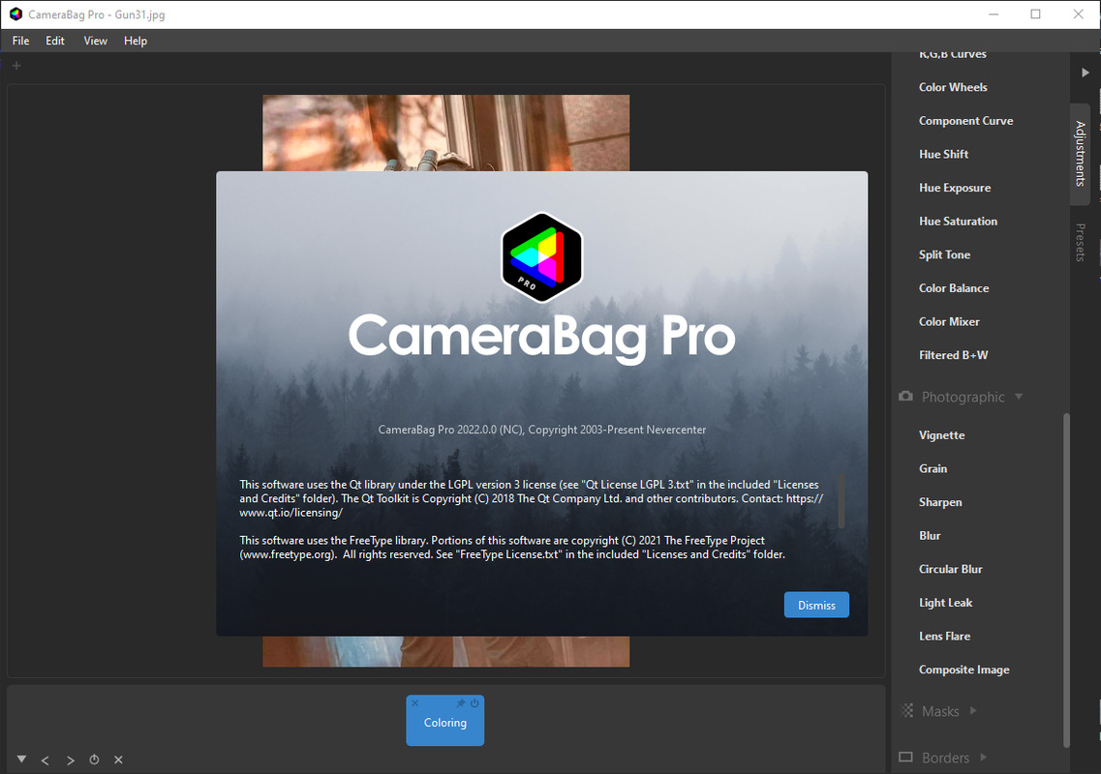Screen dimensions: 1101x774
Task: Click the license text scrollbar in dialog
Action: pos(841,501)
